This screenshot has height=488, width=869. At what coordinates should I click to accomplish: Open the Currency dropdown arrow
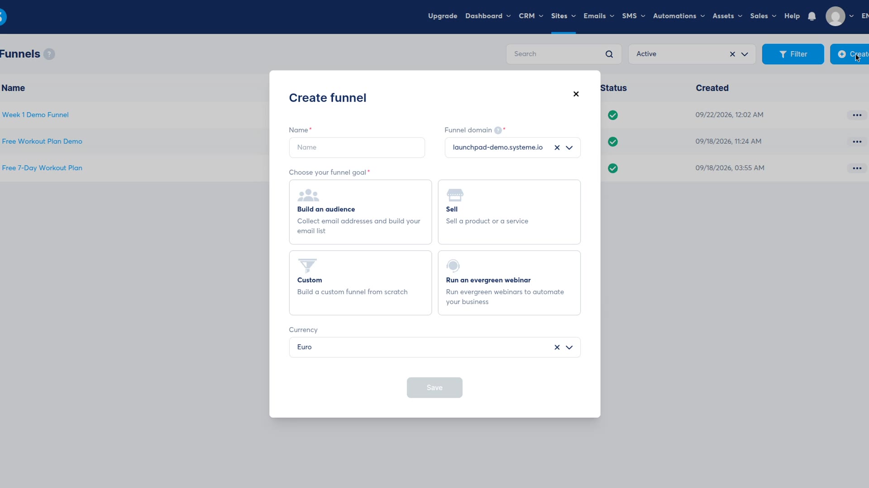tap(569, 347)
